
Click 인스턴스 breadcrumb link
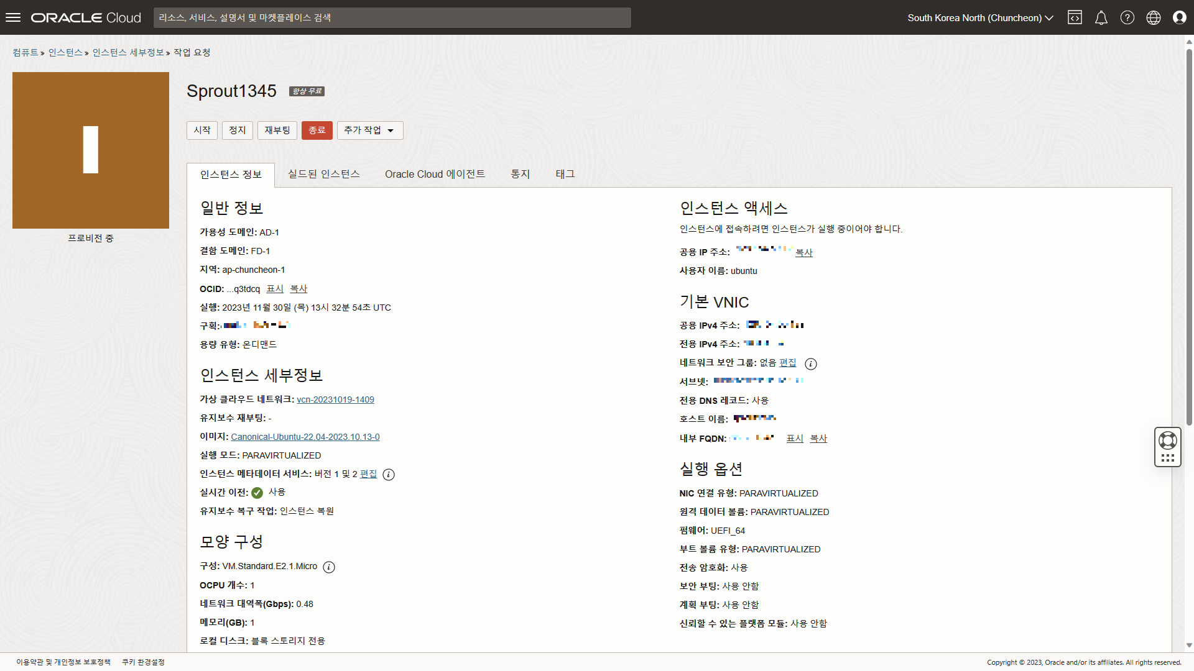click(x=65, y=52)
